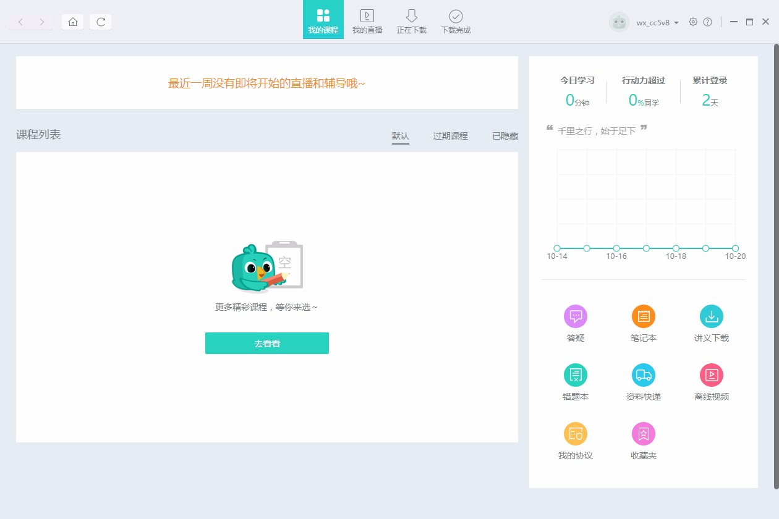Open the 讲义下载 handout download icon
Image resolution: width=779 pixels, height=519 pixels.
click(712, 316)
